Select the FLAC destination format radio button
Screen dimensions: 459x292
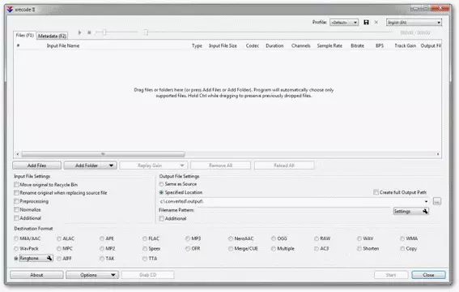click(x=145, y=238)
